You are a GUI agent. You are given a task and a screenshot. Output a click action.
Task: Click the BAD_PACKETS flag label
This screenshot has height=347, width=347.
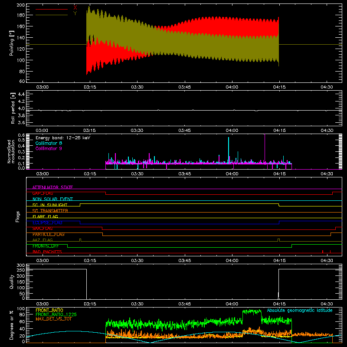47,252
